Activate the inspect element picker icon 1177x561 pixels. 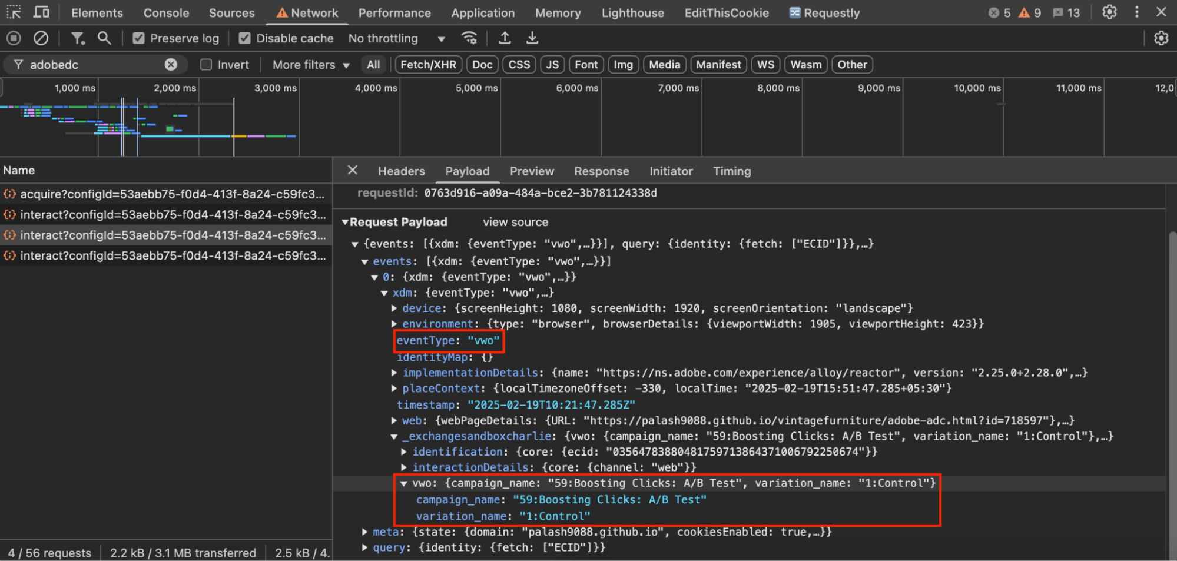(x=14, y=12)
